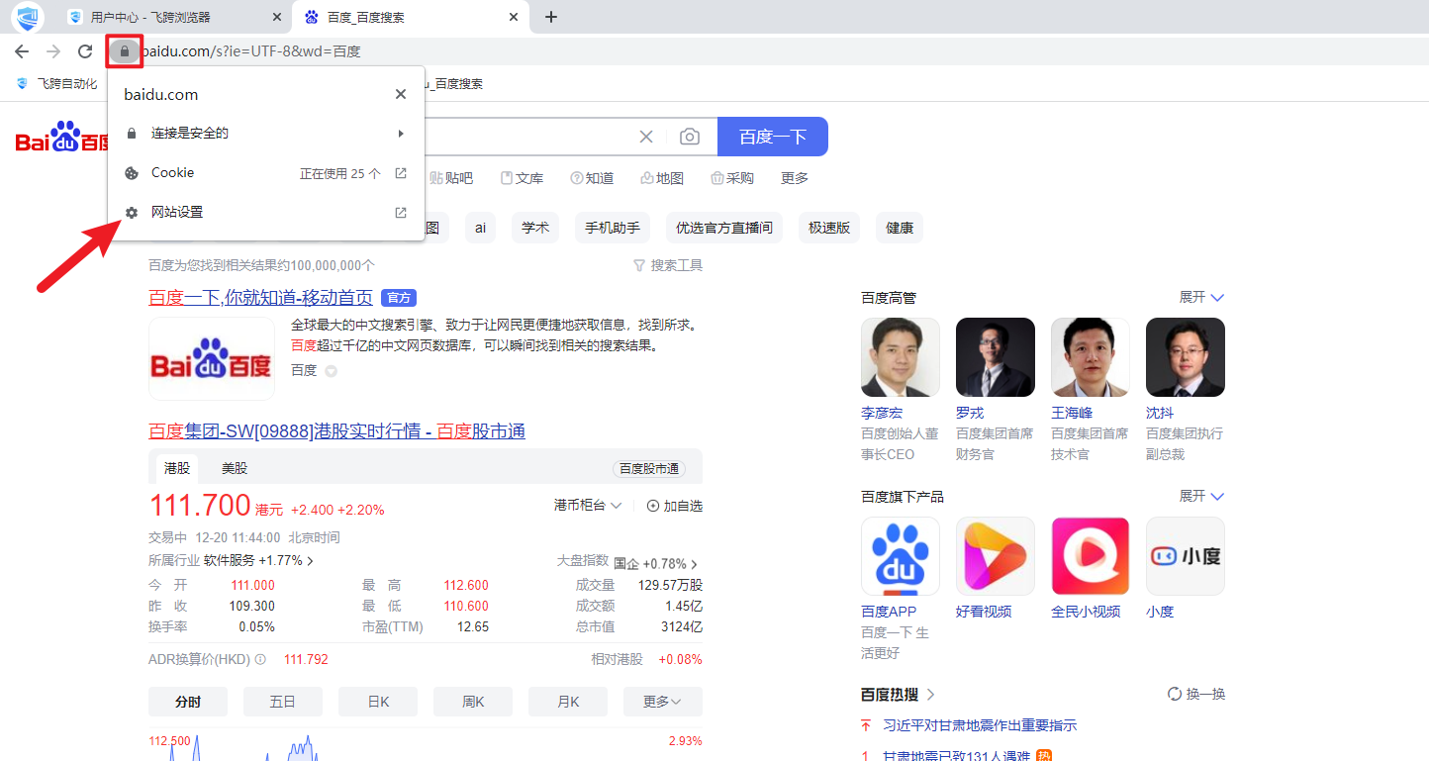Clear search box with X icon

point(646,137)
